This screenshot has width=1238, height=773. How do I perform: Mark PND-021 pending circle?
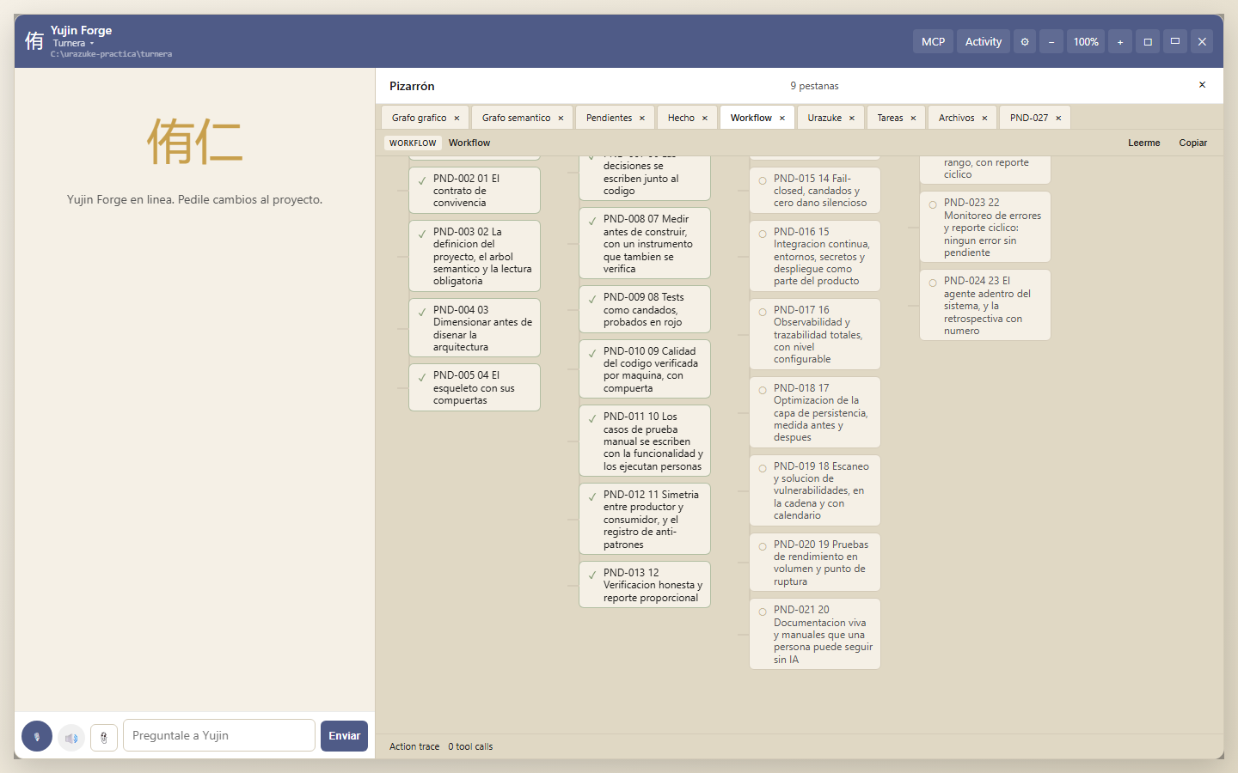[x=763, y=612]
